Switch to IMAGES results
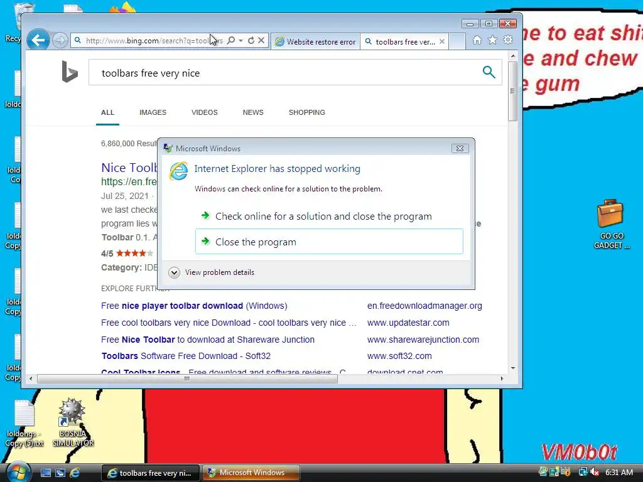The width and height of the screenshot is (643, 482). coord(153,112)
